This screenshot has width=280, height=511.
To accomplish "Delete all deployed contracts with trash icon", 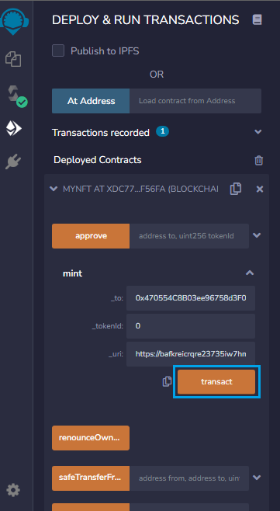I will pyautogui.click(x=259, y=160).
